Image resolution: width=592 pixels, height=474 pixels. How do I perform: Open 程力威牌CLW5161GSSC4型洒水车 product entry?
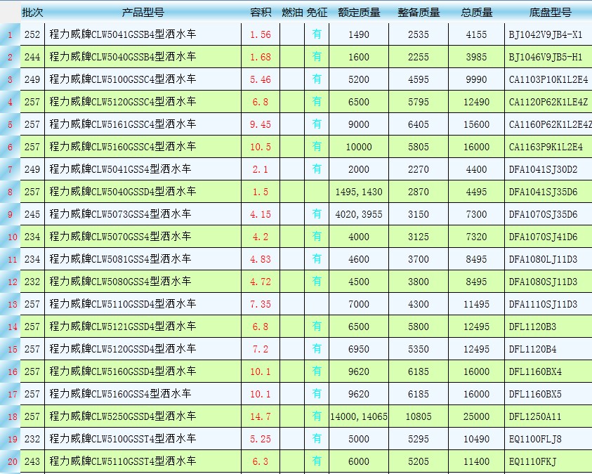[122, 124]
